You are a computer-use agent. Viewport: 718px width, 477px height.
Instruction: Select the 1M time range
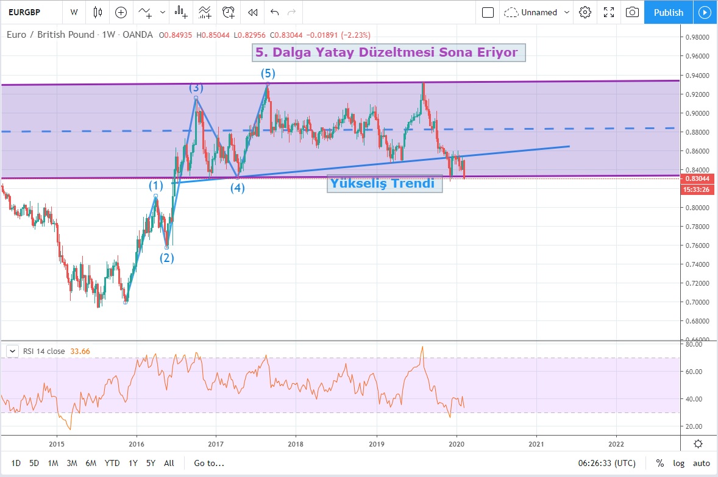53,463
